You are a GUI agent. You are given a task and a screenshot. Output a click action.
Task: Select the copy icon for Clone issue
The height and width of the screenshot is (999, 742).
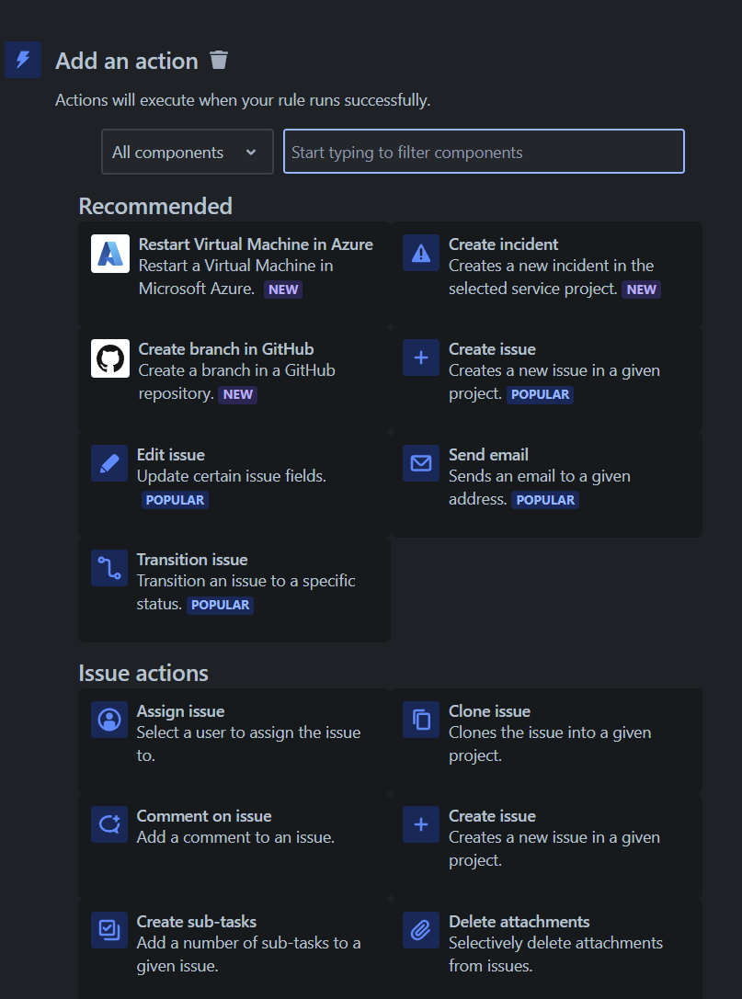(x=421, y=720)
